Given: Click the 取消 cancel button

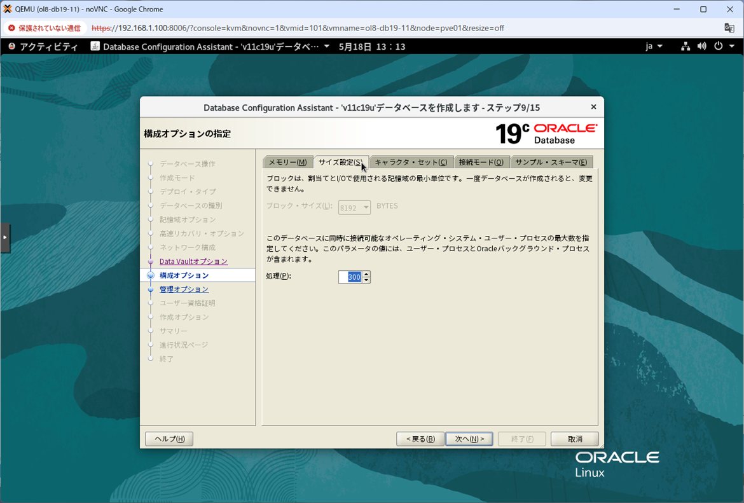Looking at the screenshot, I should coord(575,439).
